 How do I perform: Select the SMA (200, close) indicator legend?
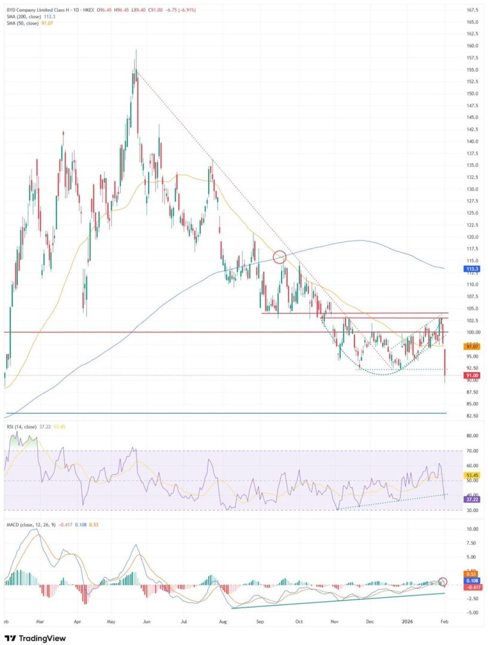click(x=30, y=17)
